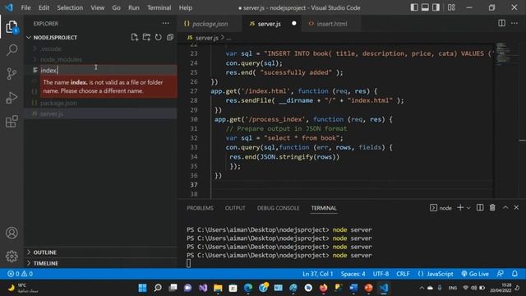Create a new terminal with plus icon
This screenshot has height=296, width=526.
460,208
